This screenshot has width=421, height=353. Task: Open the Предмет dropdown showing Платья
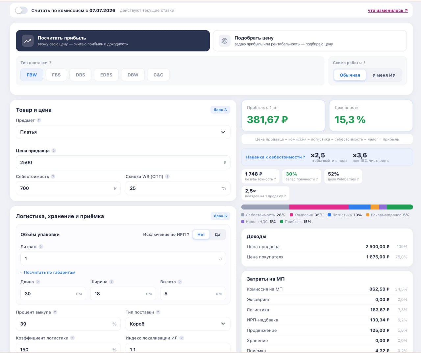coord(123,132)
